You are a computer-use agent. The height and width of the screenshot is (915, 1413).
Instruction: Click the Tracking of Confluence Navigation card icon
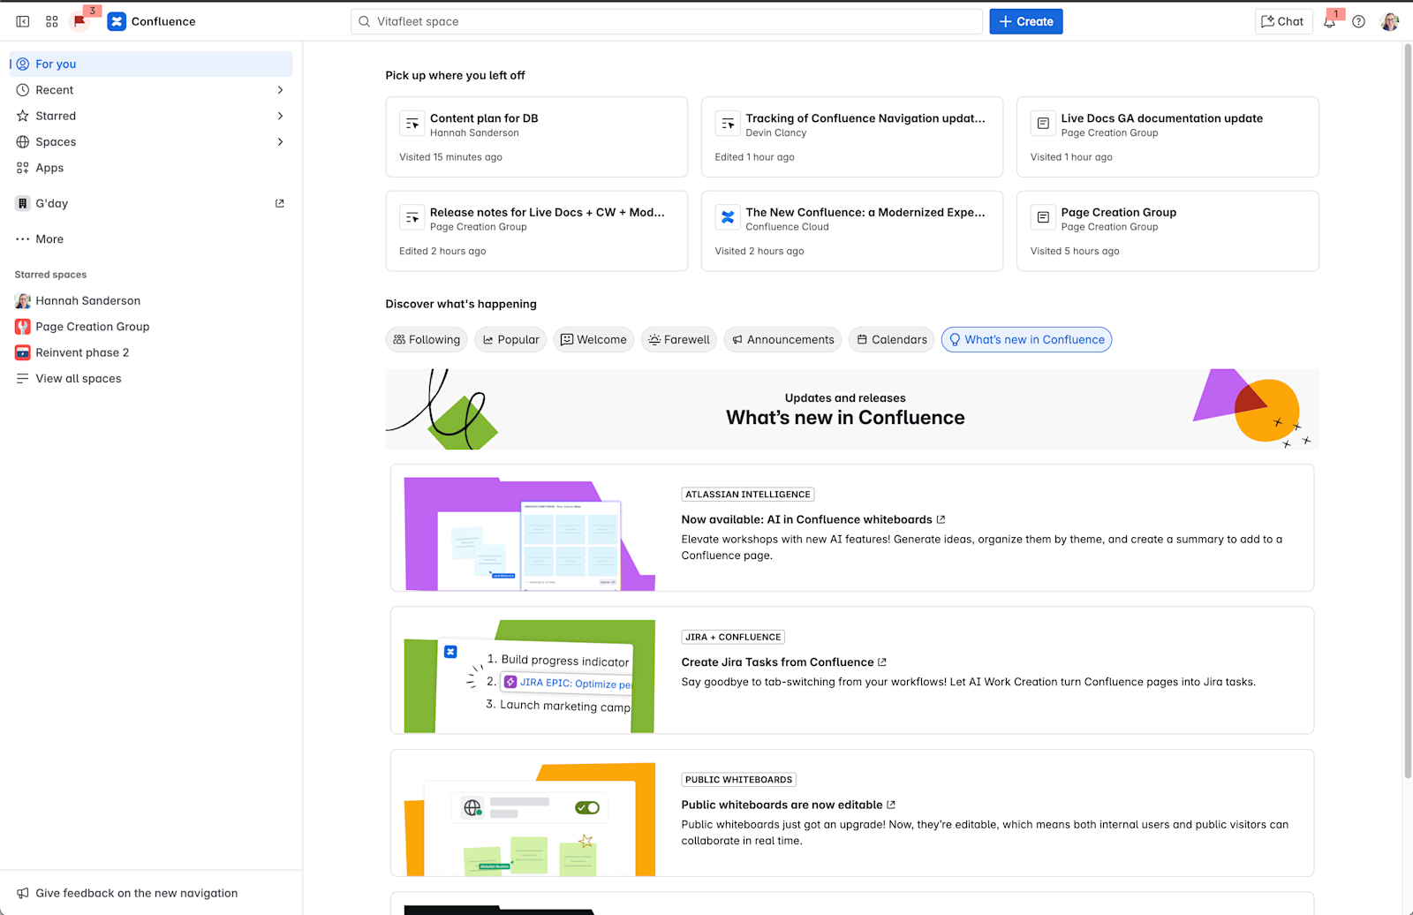click(728, 124)
